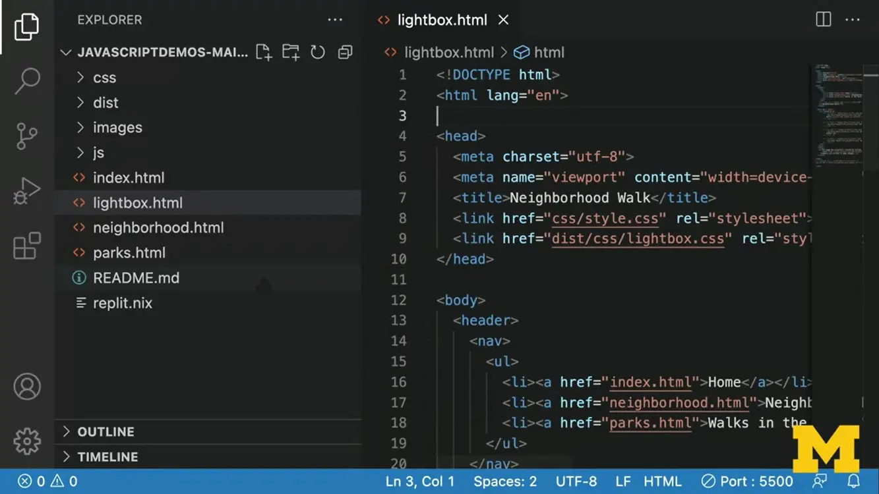Screen dimensions: 879x494
Task: Change encoding via UTF-8 status item
Action: [576, 481]
